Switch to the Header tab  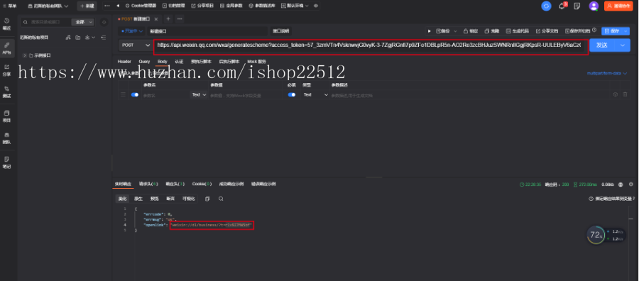(124, 62)
